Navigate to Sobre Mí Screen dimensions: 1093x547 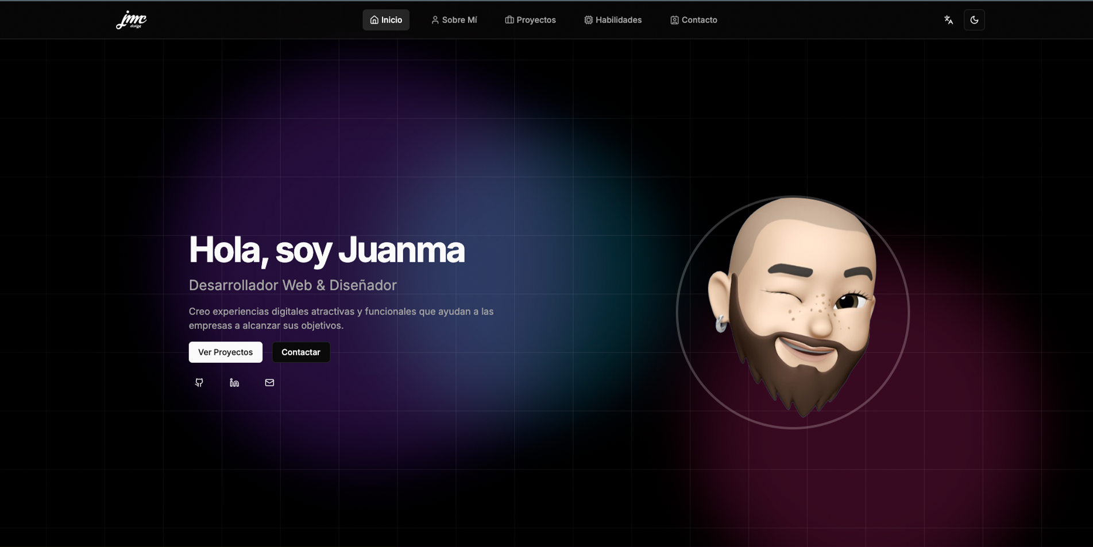454,20
